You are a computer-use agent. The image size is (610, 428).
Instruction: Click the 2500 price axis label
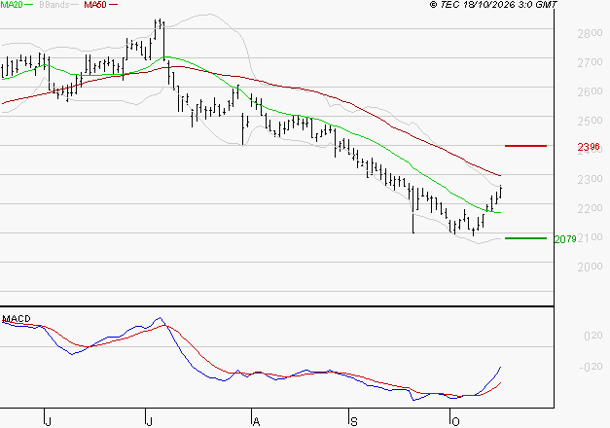pos(590,121)
